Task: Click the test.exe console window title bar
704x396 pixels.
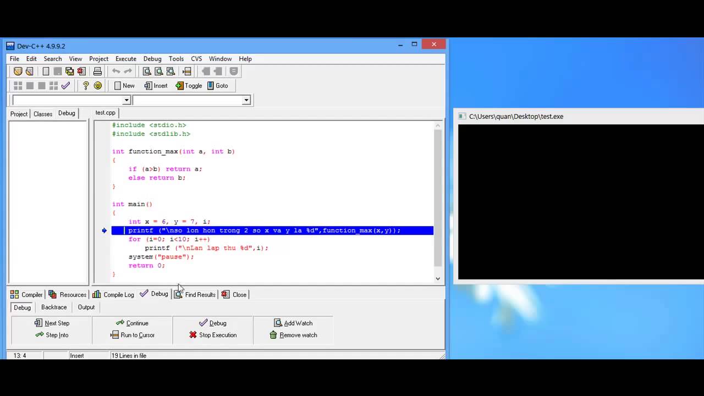Action: point(579,117)
